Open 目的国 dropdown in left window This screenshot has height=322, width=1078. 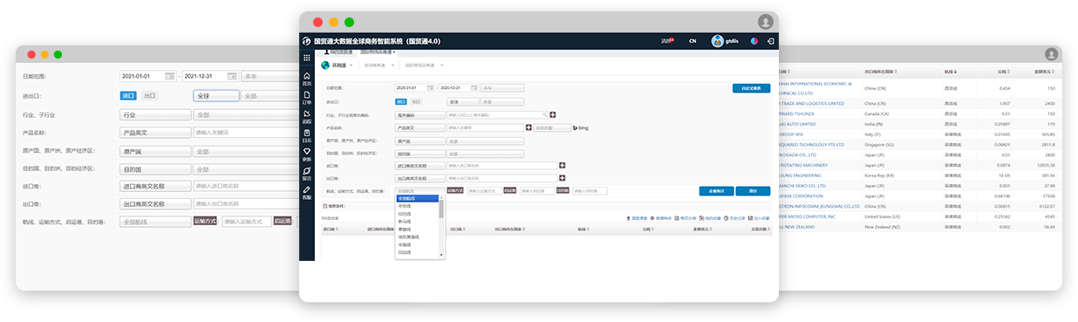click(x=155, y=169)
